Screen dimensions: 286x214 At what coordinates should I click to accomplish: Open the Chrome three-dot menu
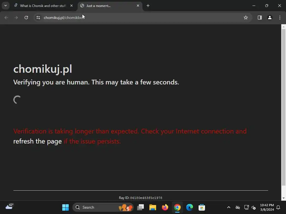tap(280, 18)
